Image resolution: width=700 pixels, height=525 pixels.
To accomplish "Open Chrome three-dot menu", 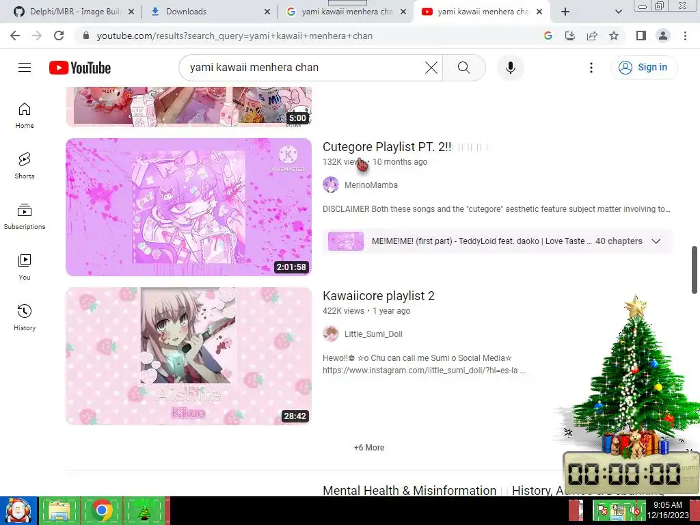I will click(685, 36).
